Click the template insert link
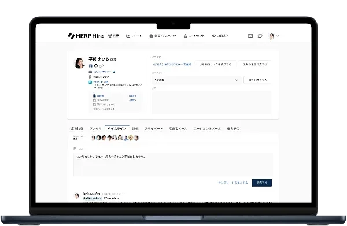Image resolution: width=347 pixels, height=226 pixels. (x=233, y=183)
